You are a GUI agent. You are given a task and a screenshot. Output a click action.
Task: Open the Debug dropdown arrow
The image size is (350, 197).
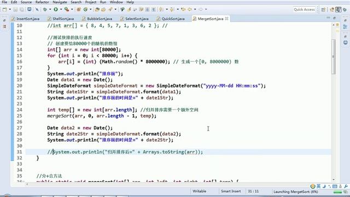(50, 9)
